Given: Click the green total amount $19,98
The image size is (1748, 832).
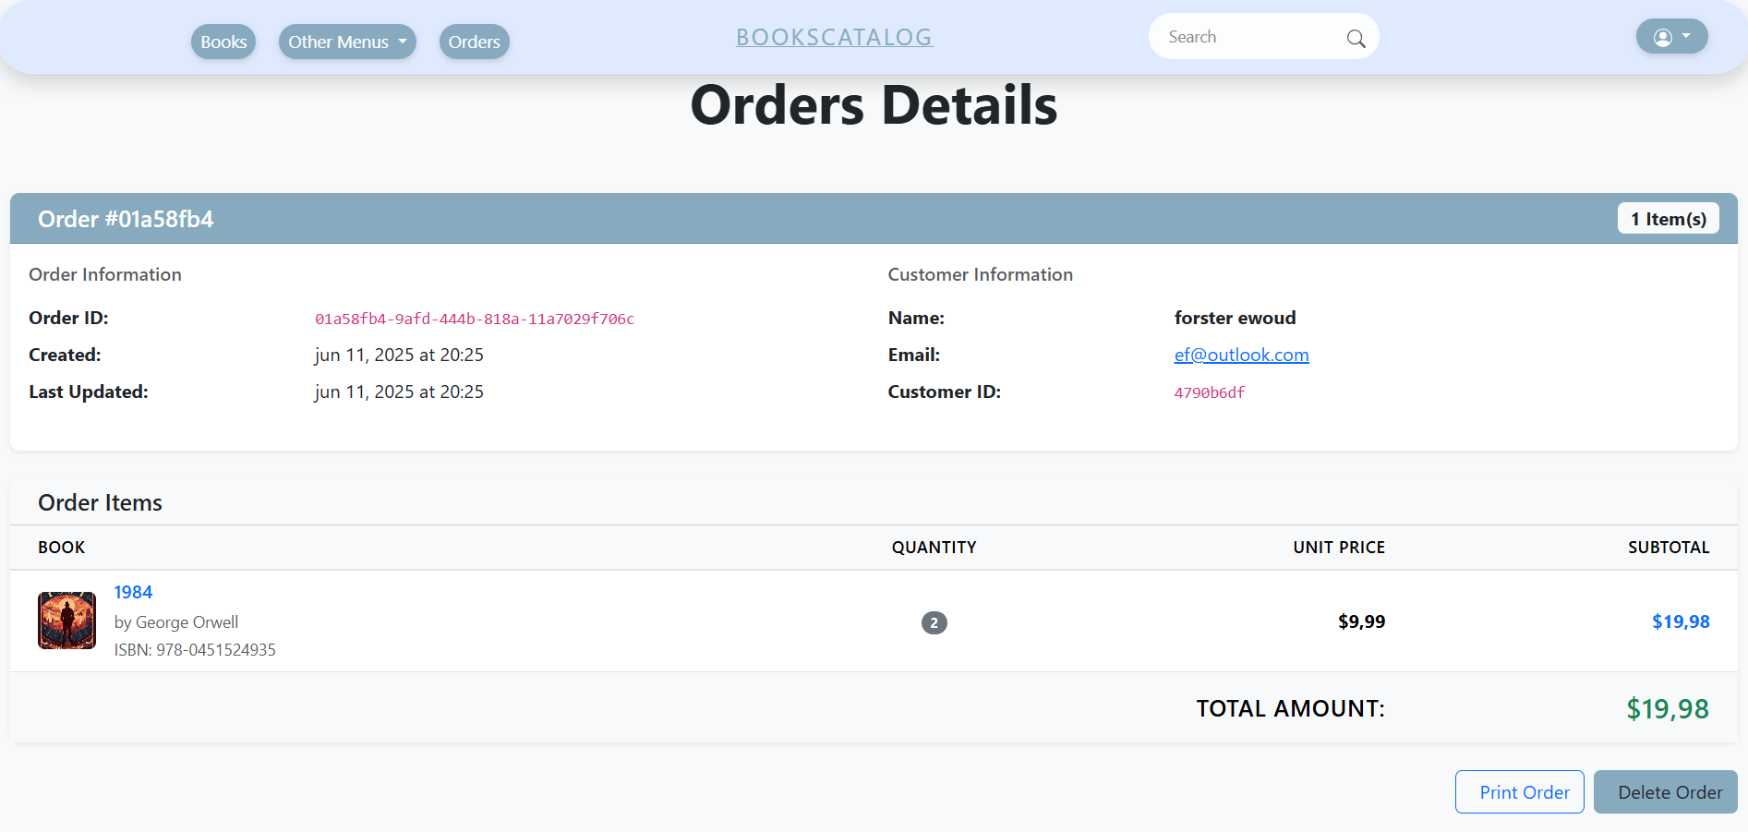Looking at the screenshot, I should 1667,708.
